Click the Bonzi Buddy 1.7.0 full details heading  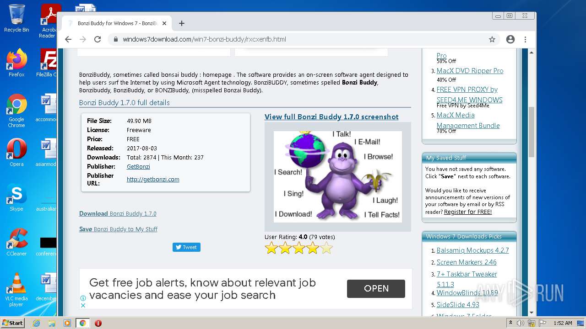point(125,102)
